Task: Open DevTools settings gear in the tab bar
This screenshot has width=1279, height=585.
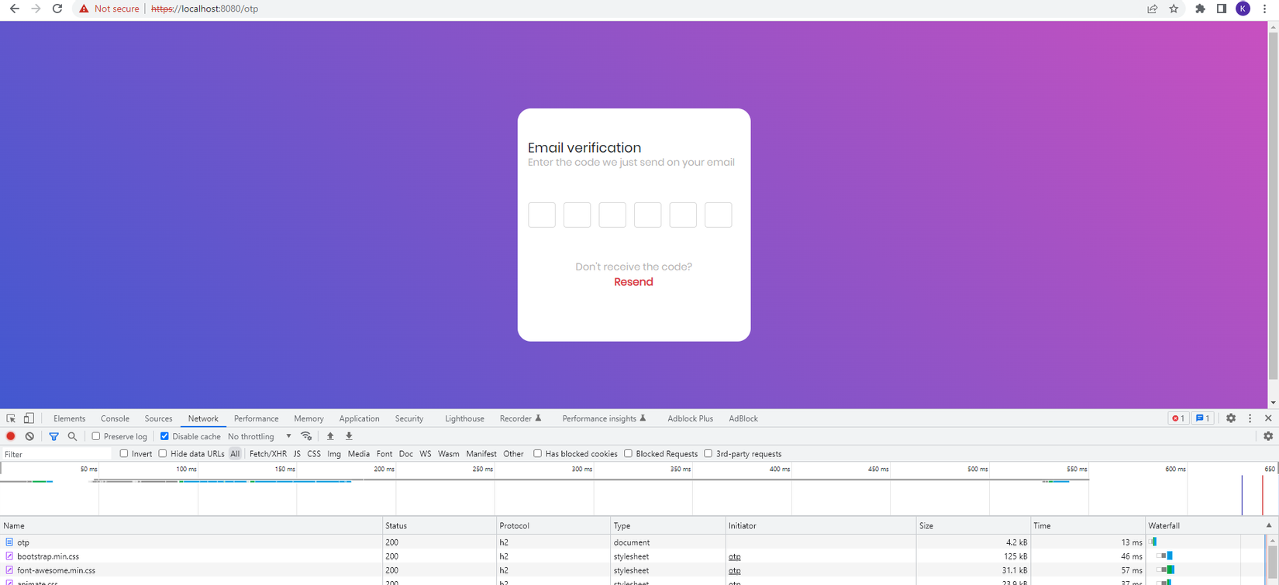Action: pyautogui.click(x=1231, y=418)
